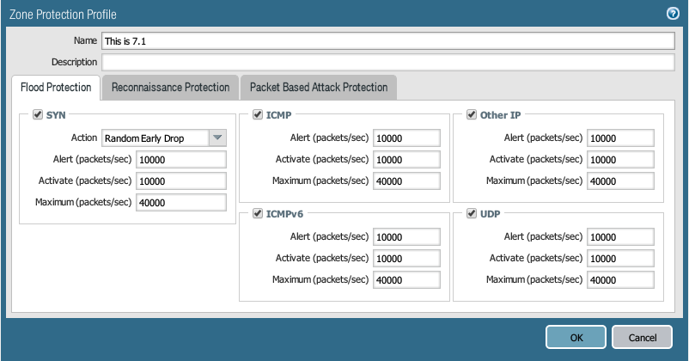Click the ICMPv6 Alert packets/sec field
Viewport: 689px width, 361px height.
[407, 237]
